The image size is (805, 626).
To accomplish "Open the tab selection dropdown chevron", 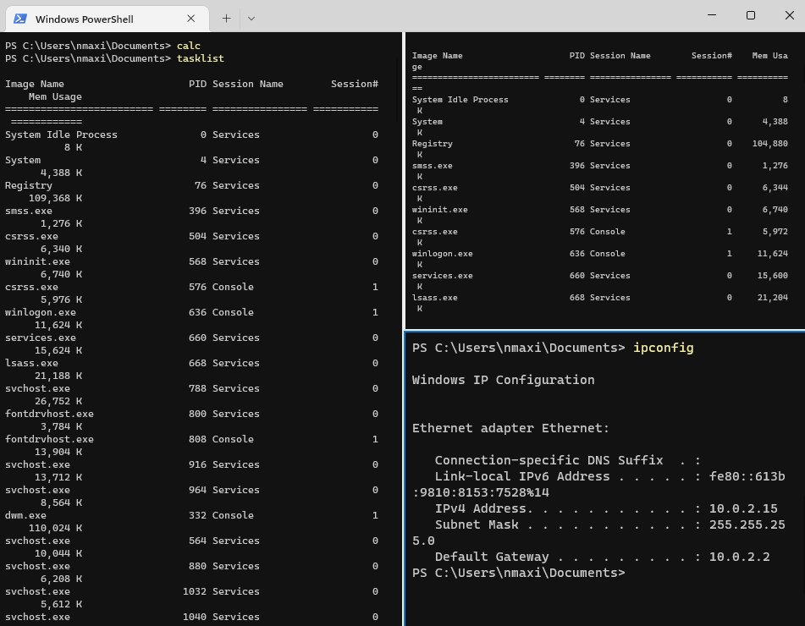I will coord(250,19).
